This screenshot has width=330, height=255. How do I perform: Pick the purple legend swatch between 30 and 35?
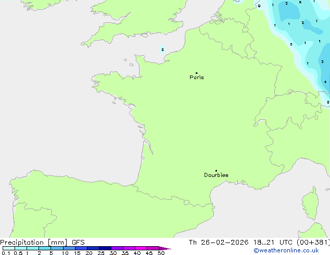[117, 248]
